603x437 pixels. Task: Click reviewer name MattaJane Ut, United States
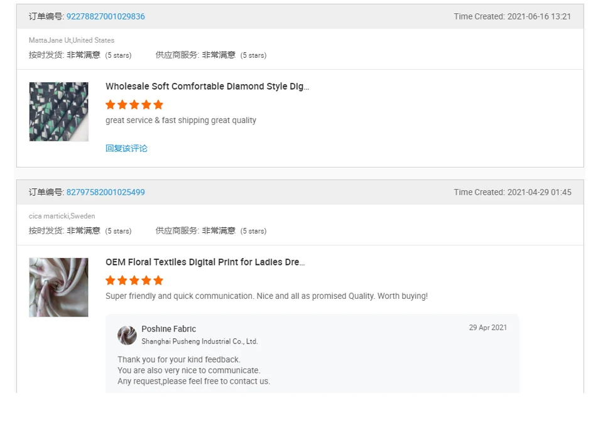(x=72, y=40)
